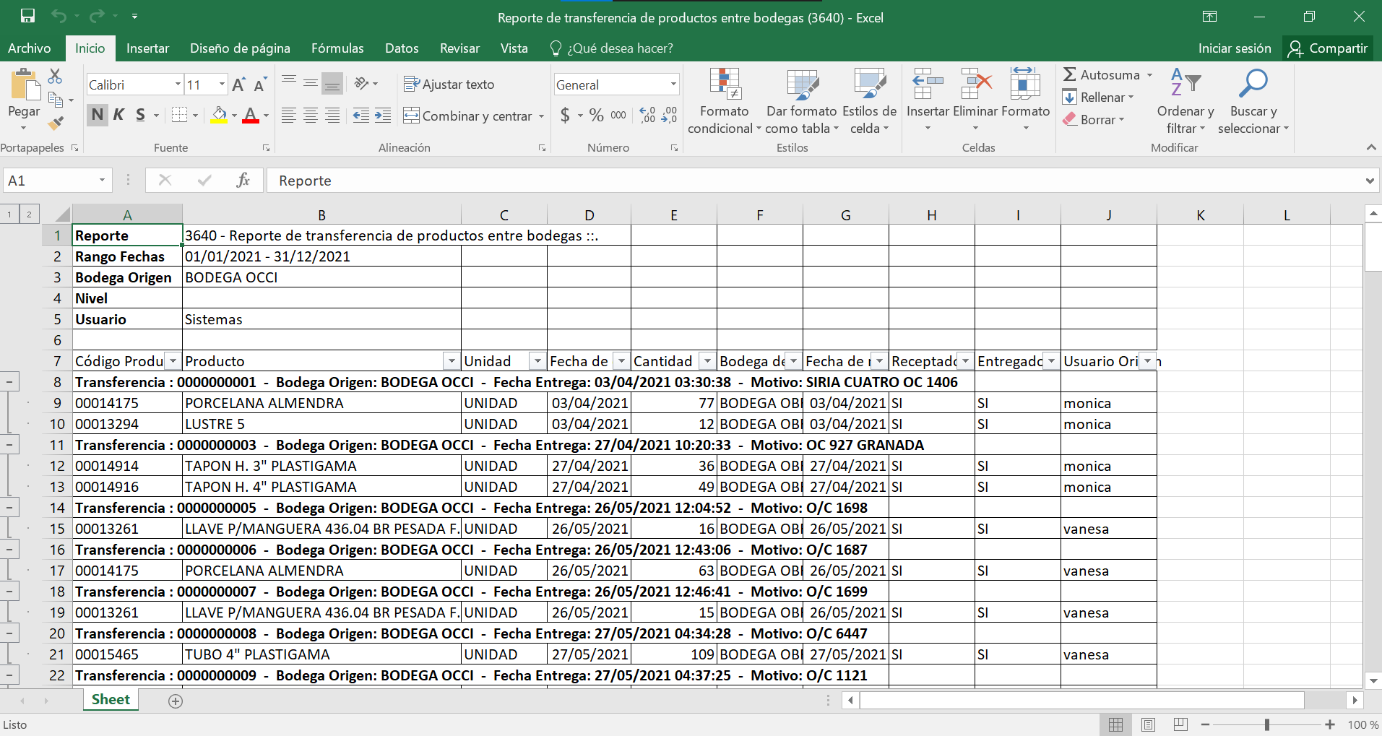Toggle italic (K) formatting
Viewport: 1382px width, 736px height.
118,115
